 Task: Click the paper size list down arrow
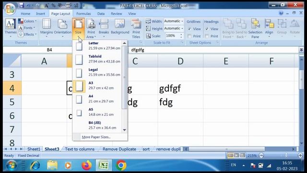(x=124, y=130)
